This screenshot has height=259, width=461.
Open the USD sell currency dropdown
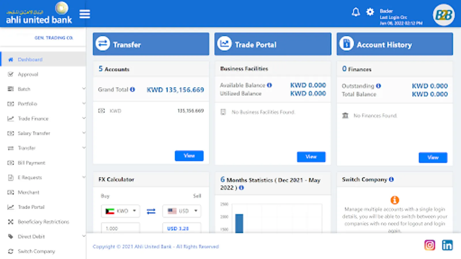182,211
